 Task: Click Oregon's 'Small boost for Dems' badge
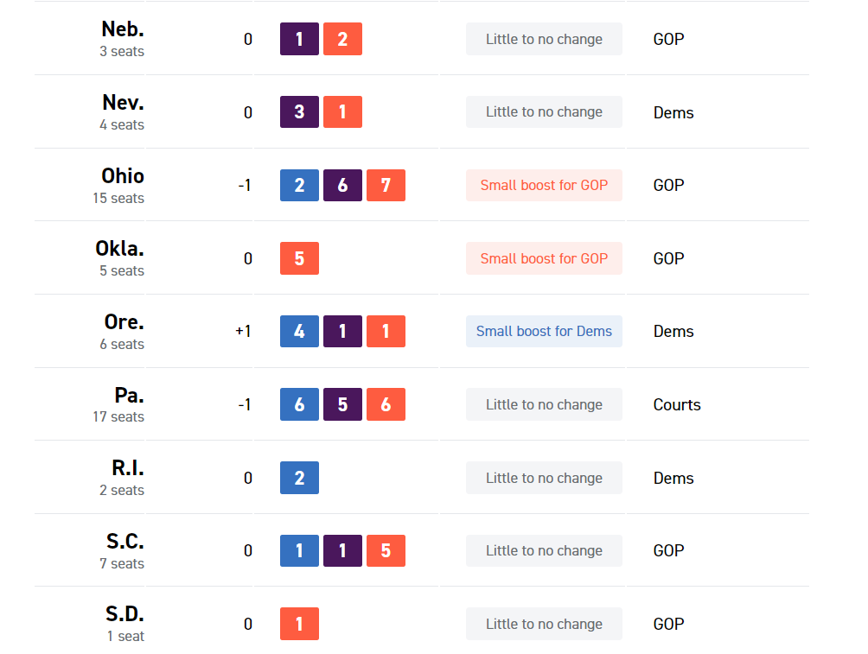(x=544, y=331)
